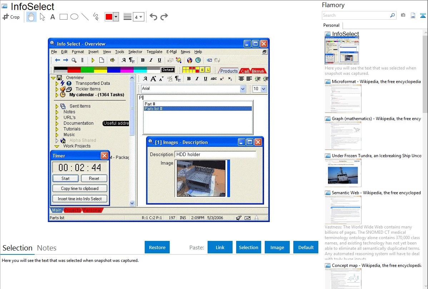
Task: Redo the last annotation
Action: tap(164, 17)
